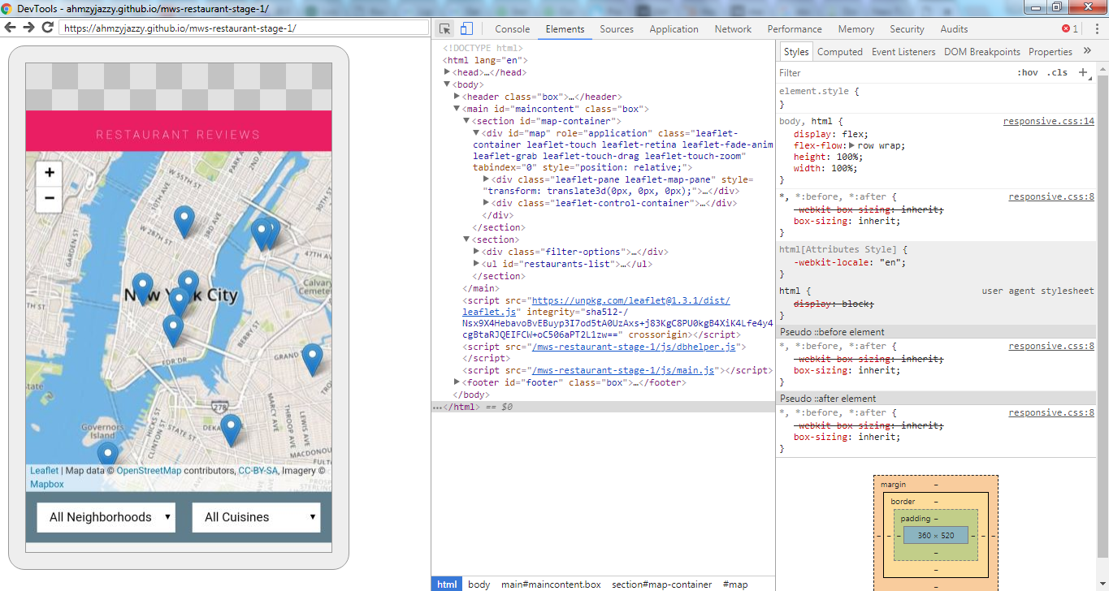Image resolution: width=1109 pixels, height=591 pixels.
Task: Switch to the Sources tab
Action: pyautogui.click(x=617, y=29)
